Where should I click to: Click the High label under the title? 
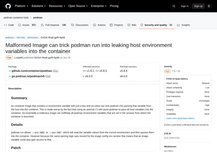[x=9, y=58]
